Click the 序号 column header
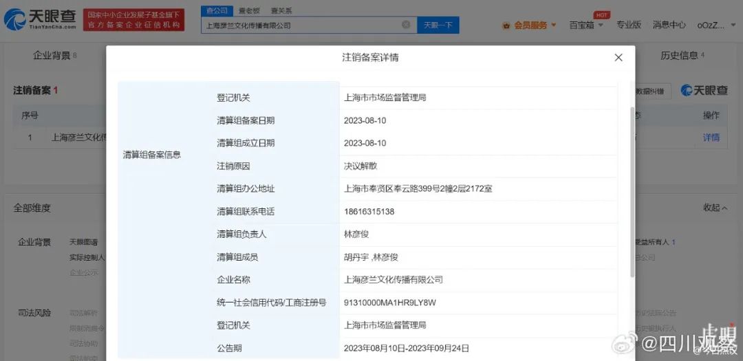 click(30, 115)
